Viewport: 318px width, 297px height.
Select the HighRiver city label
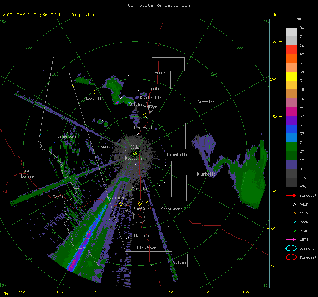tap(147, 248)
